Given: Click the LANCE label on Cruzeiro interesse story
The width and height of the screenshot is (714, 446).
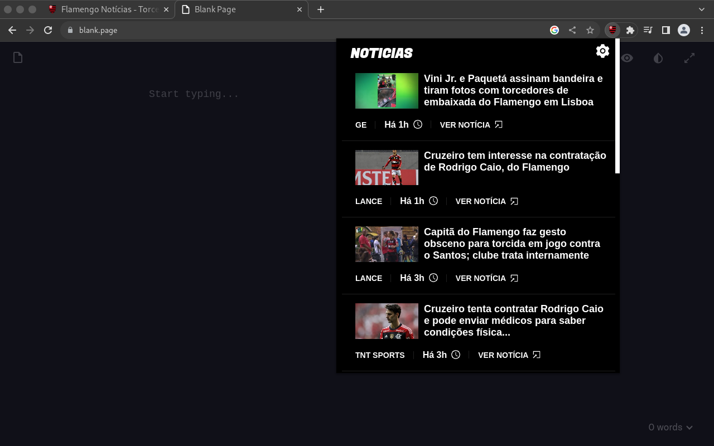Looking at the screenshot, I should [369, 201].
